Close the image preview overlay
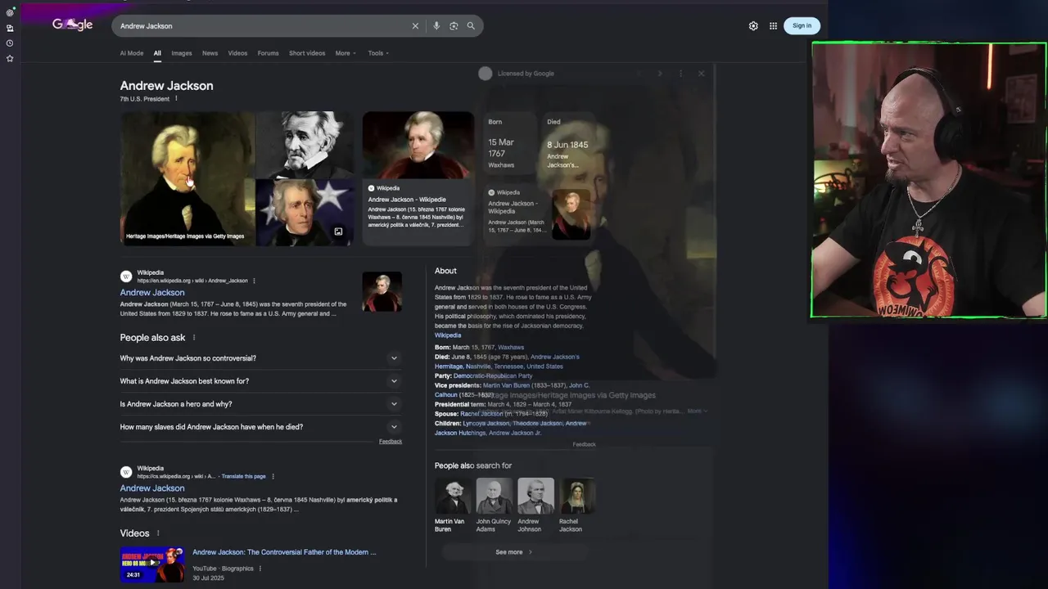Image resolution: width=1048 pixels, height=589 pixels. (x=701, y=74)
